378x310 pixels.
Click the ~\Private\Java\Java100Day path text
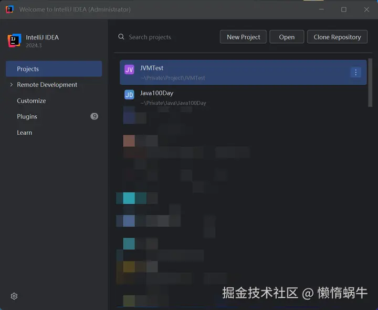[x=173, y=103]
